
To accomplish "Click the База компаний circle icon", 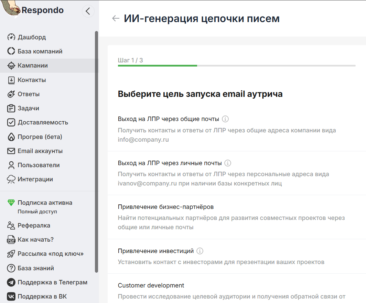I will (x=11, y=51).
